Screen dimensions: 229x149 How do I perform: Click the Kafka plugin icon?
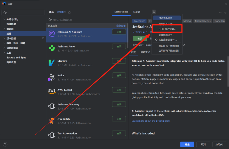point(52,77)
